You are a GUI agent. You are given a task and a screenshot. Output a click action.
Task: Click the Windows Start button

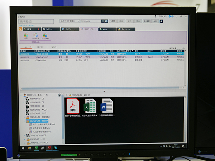coord(23,147)
